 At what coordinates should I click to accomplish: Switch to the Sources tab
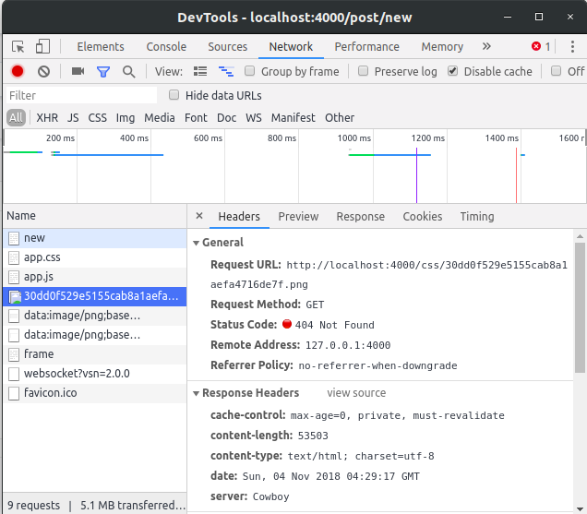coord(228,46)
